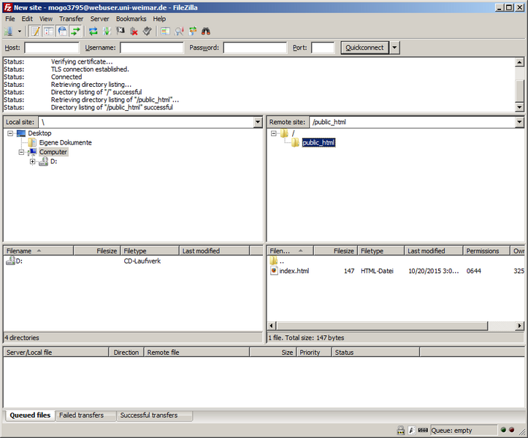Sort local list by Last modified column
The height and width of the screenshot is (438, 528).
214,251
